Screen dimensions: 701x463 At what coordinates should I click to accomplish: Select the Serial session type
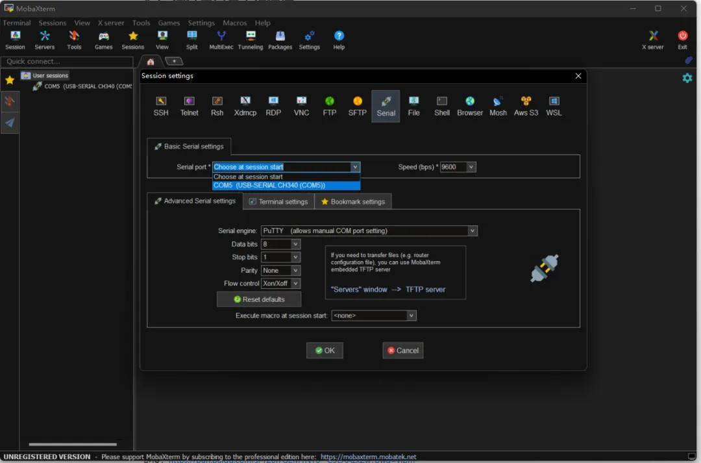386,106
